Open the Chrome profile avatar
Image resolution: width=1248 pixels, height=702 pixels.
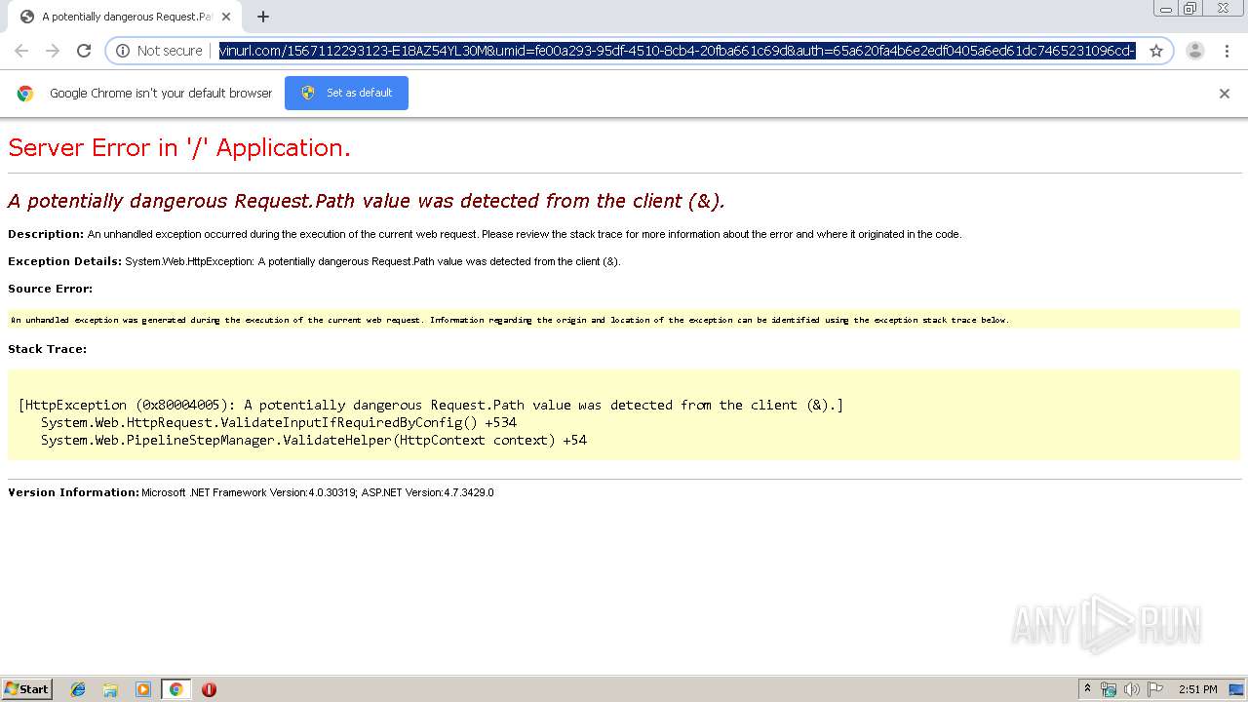click(x=1195, y=51)
